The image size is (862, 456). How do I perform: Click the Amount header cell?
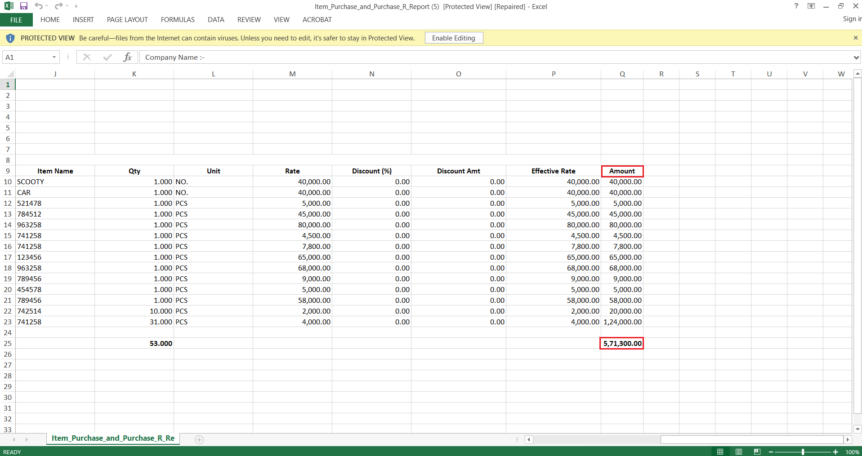coord(622,171)
